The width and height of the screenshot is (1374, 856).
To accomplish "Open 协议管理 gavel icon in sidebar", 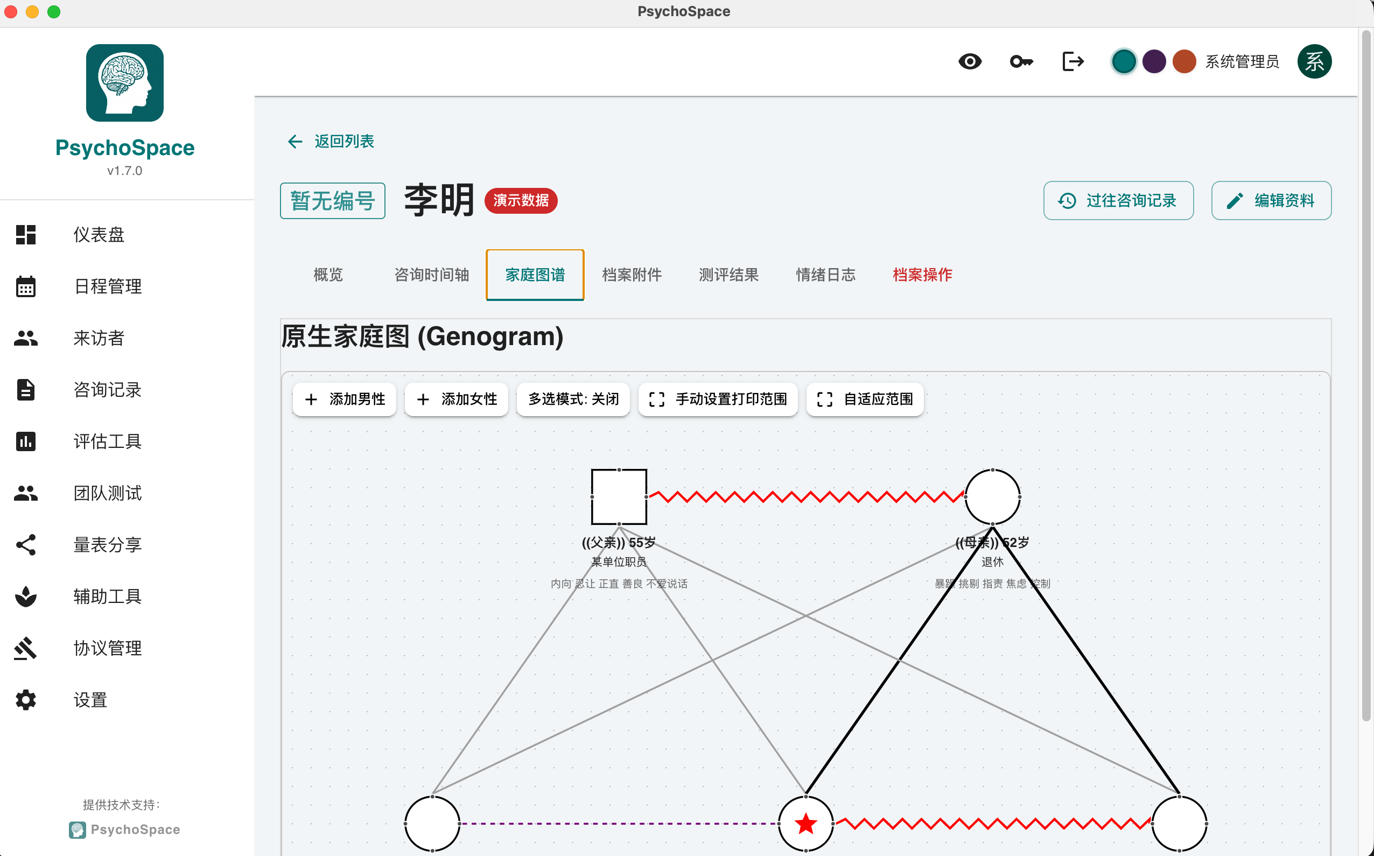I will pyautogui.click(x=25, y=648).
